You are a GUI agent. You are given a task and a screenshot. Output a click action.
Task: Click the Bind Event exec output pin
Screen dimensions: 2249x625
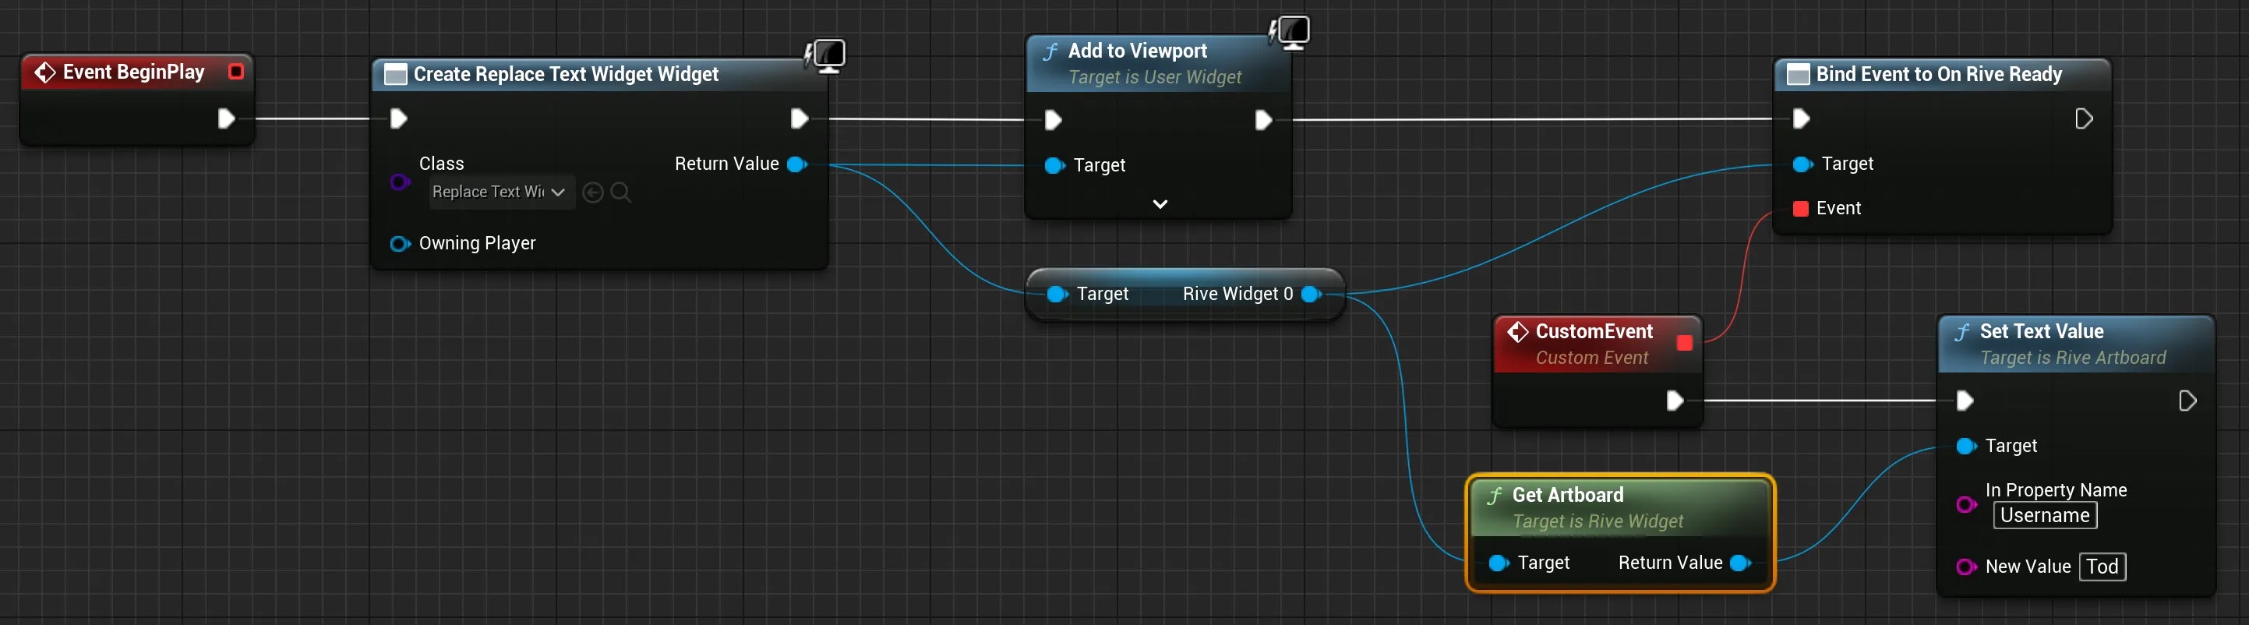coord(2083,118)
